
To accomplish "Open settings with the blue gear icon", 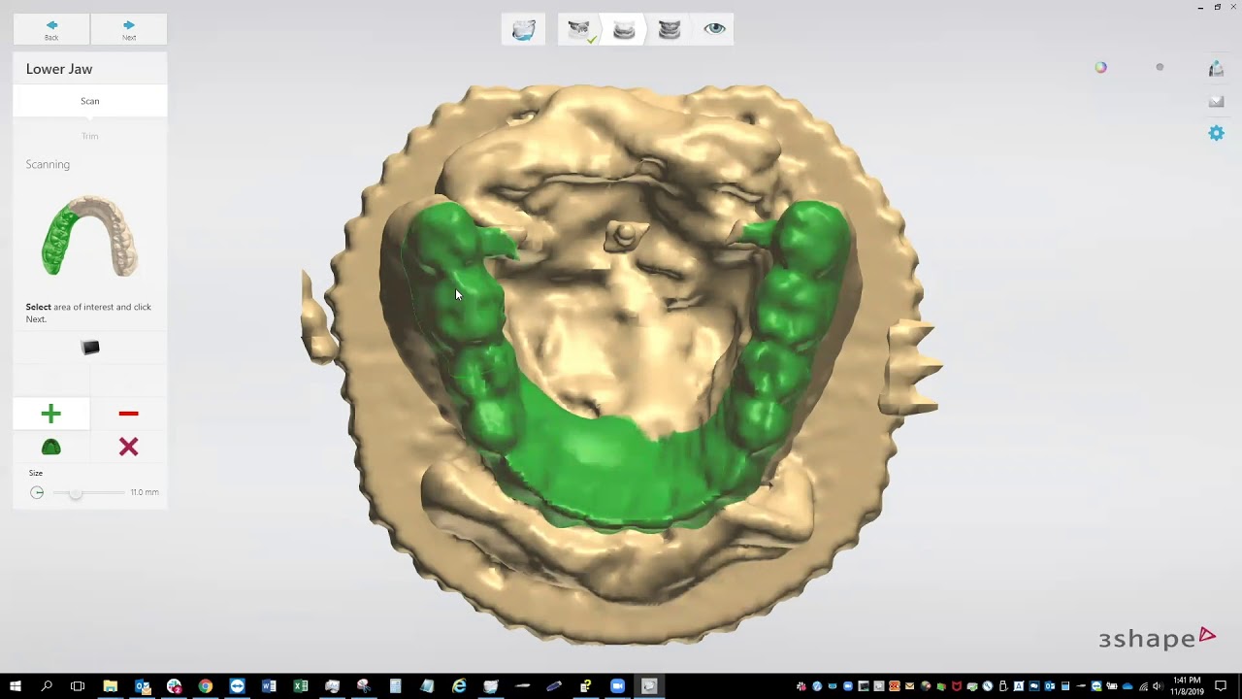I will tap(1216, 133).
